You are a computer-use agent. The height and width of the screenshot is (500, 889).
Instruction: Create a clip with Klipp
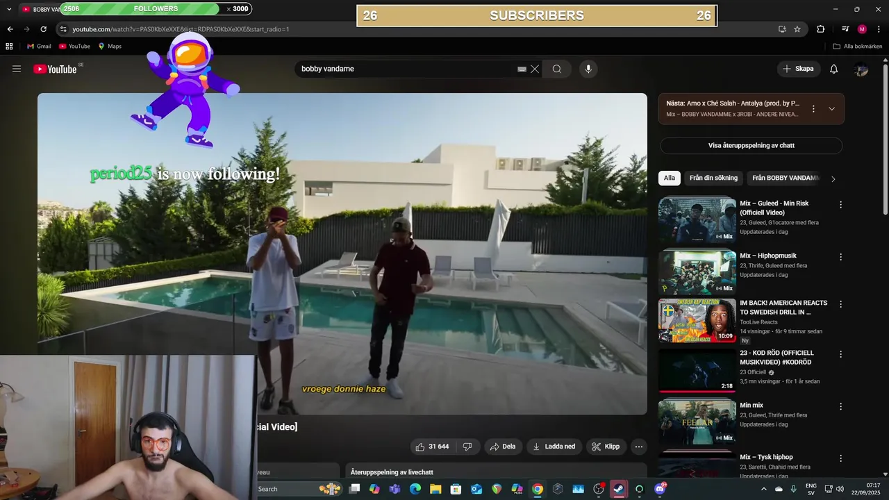point(606,447)
